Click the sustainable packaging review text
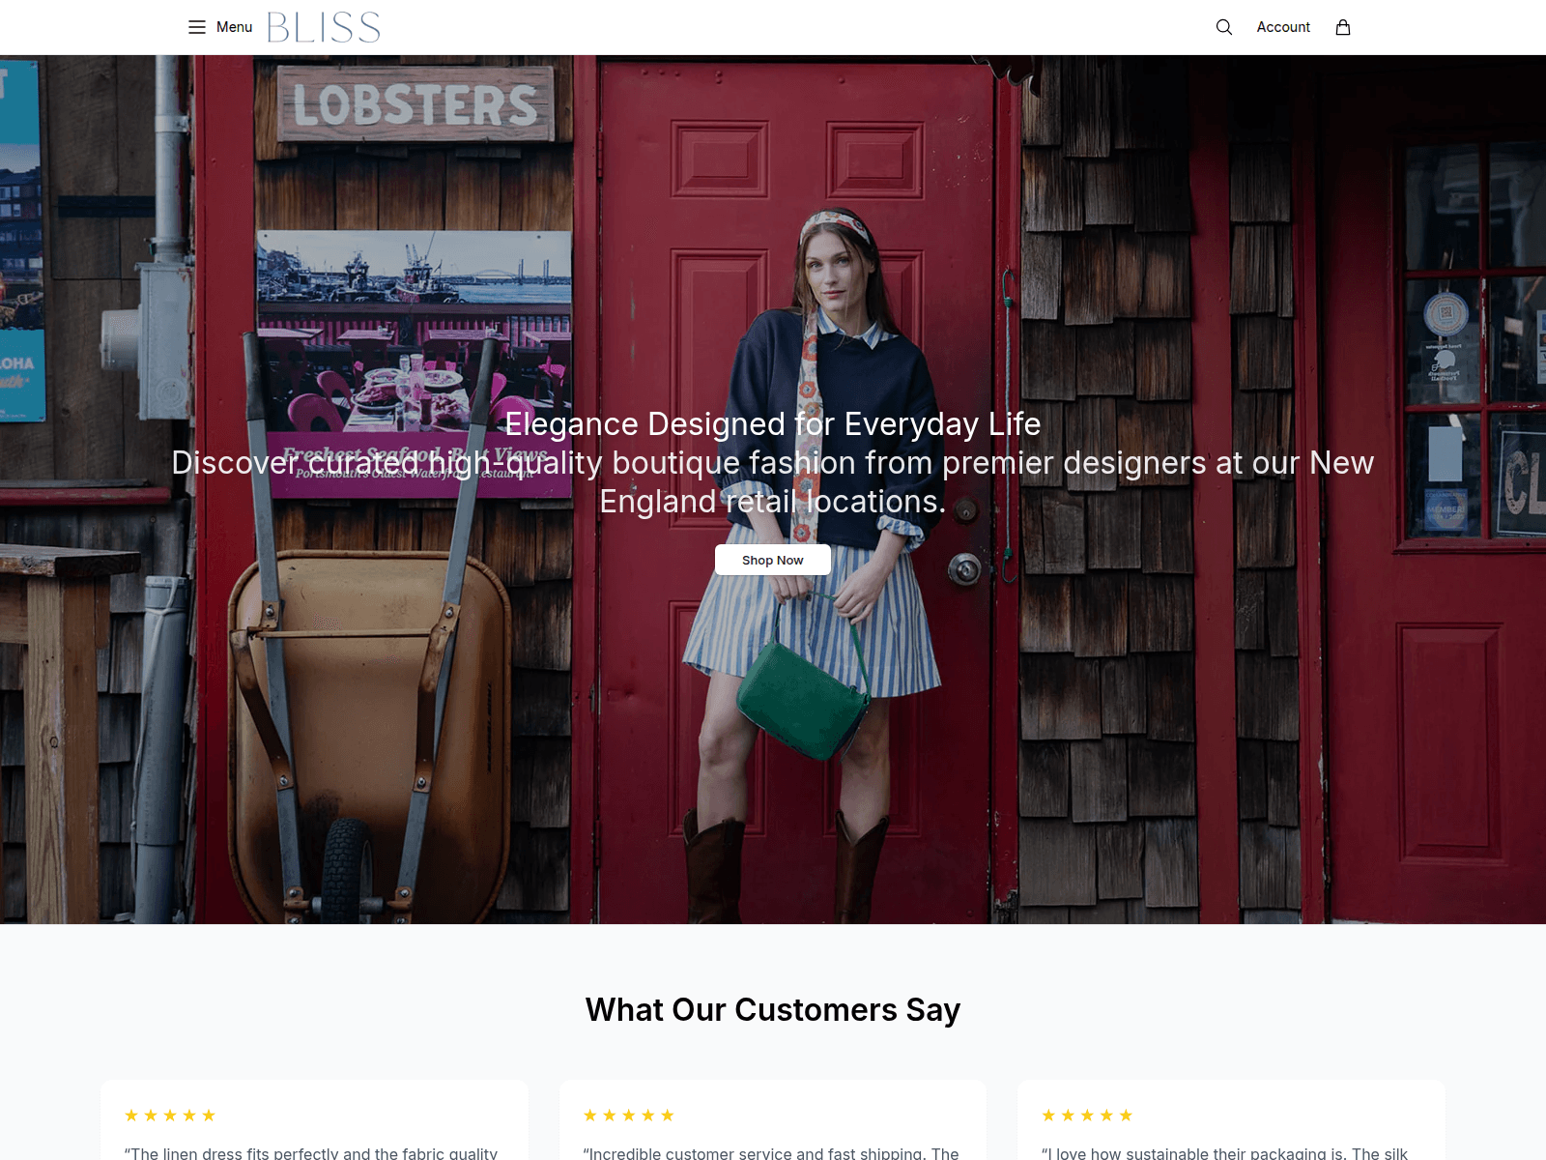Screen dimensions: 1546x1160 click(x=1224, y=1152)
